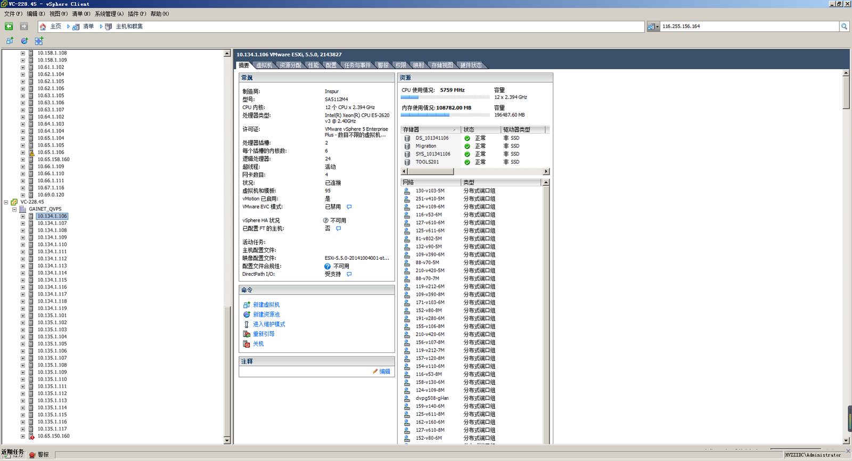
Task: Open info bubble next to configured FT host
Action: tap(339, 228)
